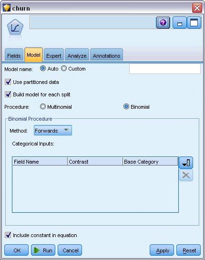Click the churn title bar app icon
Image resolution: width=205 pixels, height=260 pixels.
(7, 8)
